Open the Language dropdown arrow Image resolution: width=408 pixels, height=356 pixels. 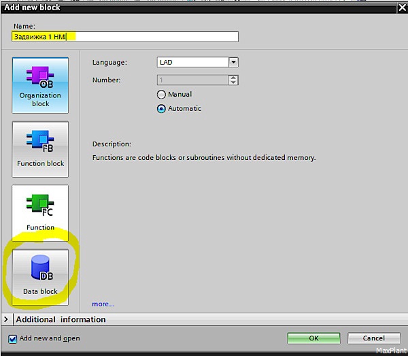point(233,62)
